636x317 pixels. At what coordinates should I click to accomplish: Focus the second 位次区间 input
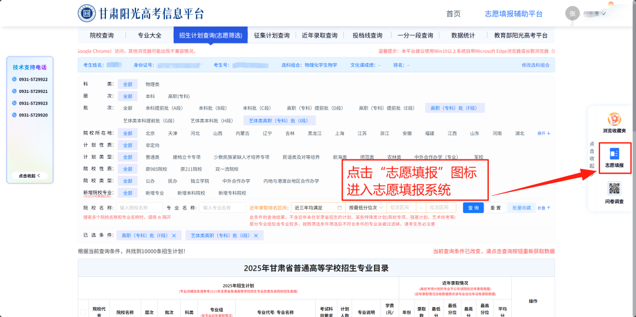pos(440,208)
